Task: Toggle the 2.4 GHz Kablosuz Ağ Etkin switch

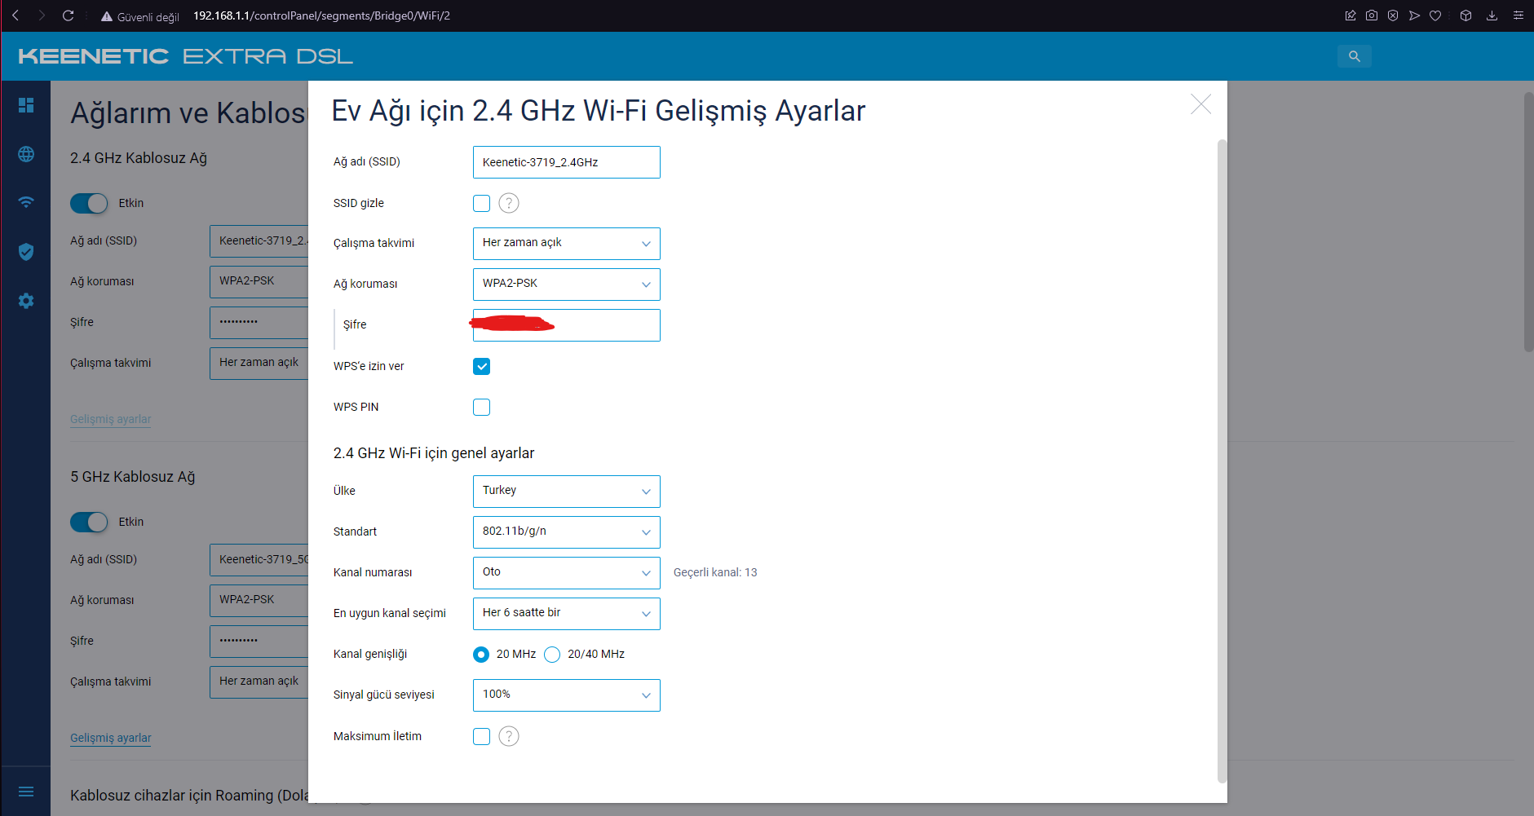Action: (x=89, y=203)
